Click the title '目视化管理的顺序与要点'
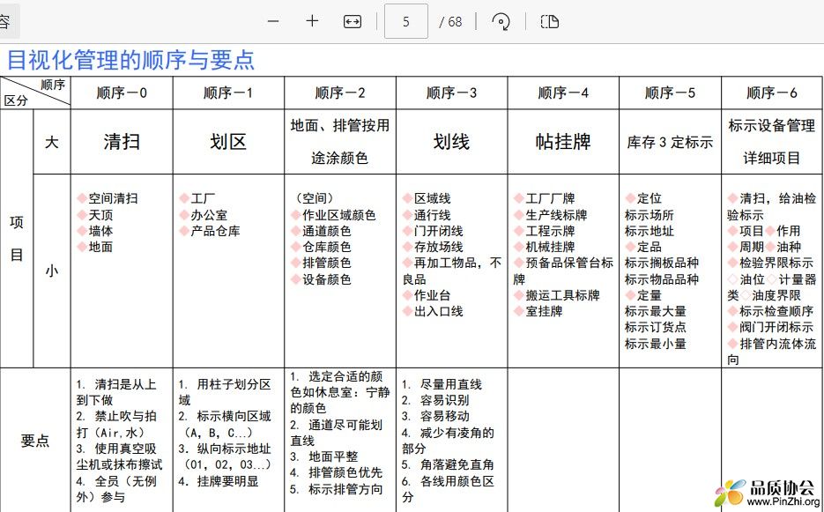Screen dimensions: 824x512 tap(130, 60)
